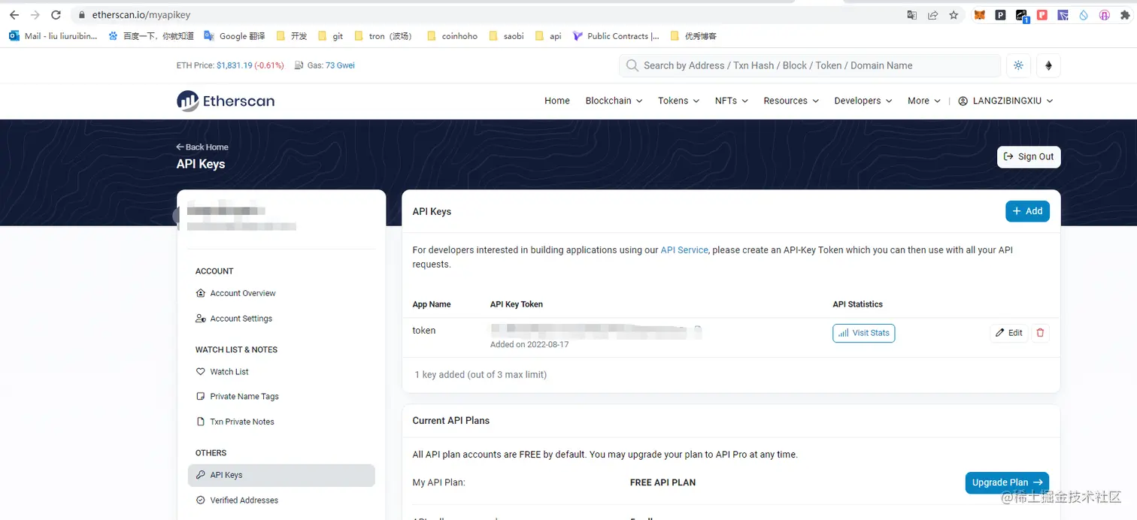1137x520 pixels.
Task: Open the API Service link
Action: point(684,249)
